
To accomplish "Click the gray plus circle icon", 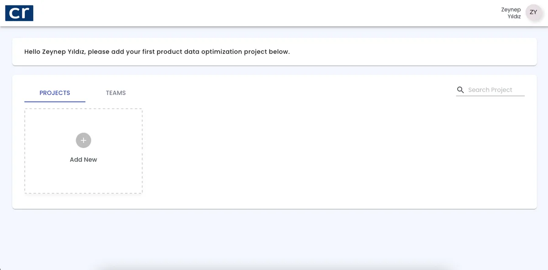I will tap(84, 140).
